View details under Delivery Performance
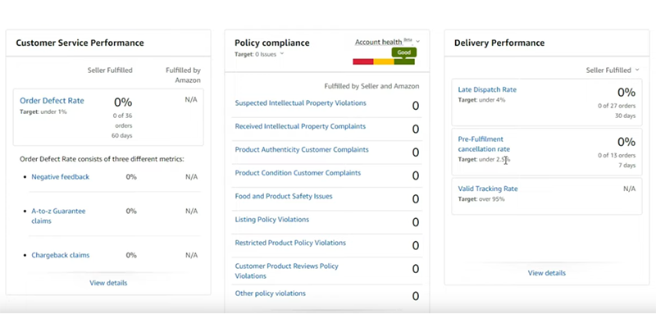The width and height of the screenshot is (656, 328). (546, 272)
